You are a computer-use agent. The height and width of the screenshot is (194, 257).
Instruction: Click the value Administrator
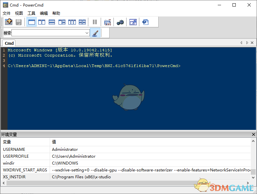click(65, 150)
